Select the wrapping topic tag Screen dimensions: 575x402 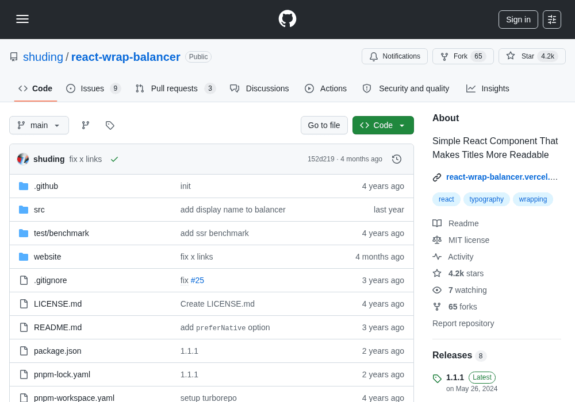pos(533,199)
